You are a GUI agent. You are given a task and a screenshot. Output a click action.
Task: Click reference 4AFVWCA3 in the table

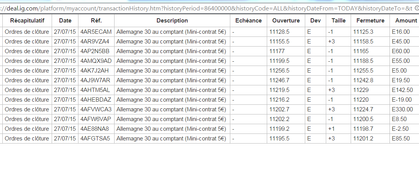pyautogui.click(x=96, y=109)
